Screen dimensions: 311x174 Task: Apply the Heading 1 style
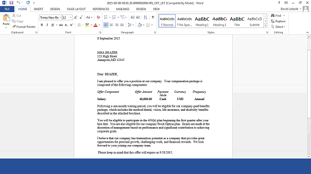(202, 21)
